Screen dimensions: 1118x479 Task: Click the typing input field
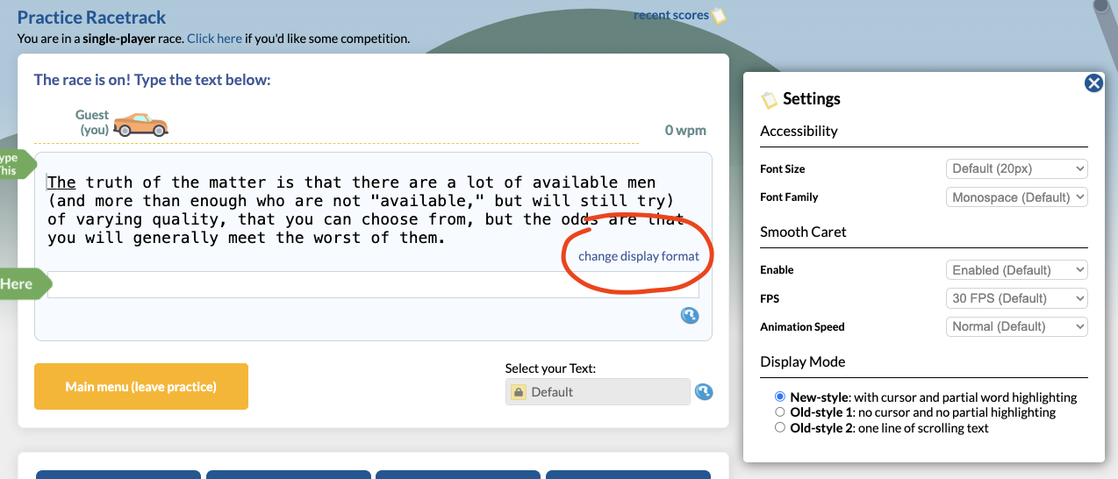point(373,285)
